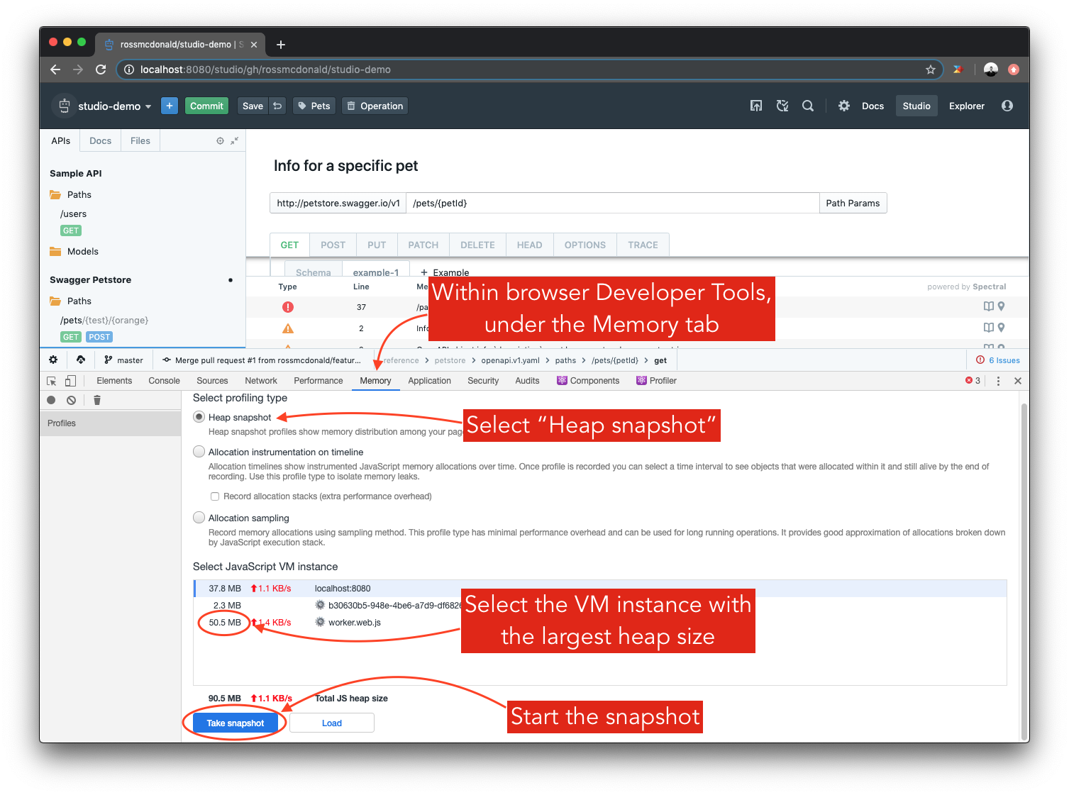This screenshot has width=1069, height=795.
Task: Open the Docs link in header
Action: pos(873,106)
